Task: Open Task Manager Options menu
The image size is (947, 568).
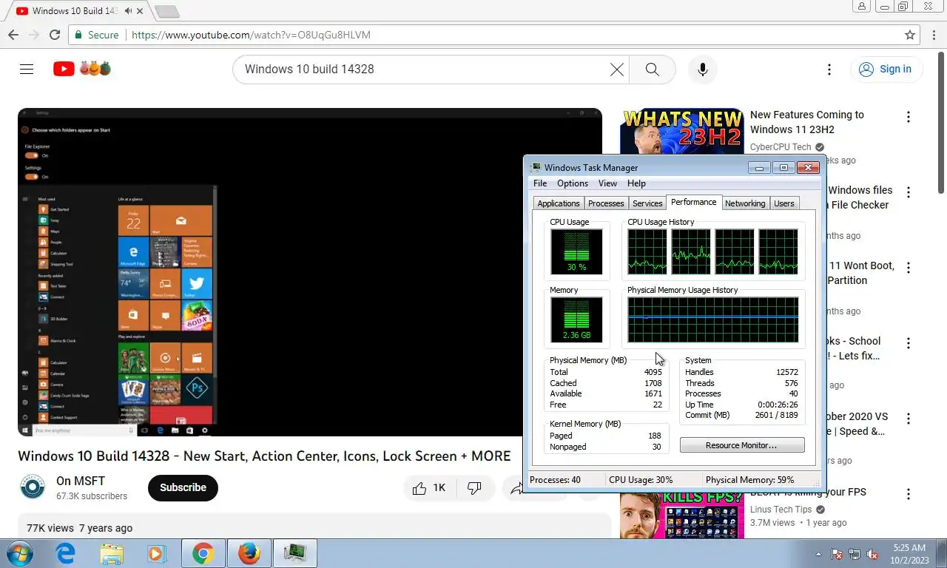Action: click(x=573, y=183)
